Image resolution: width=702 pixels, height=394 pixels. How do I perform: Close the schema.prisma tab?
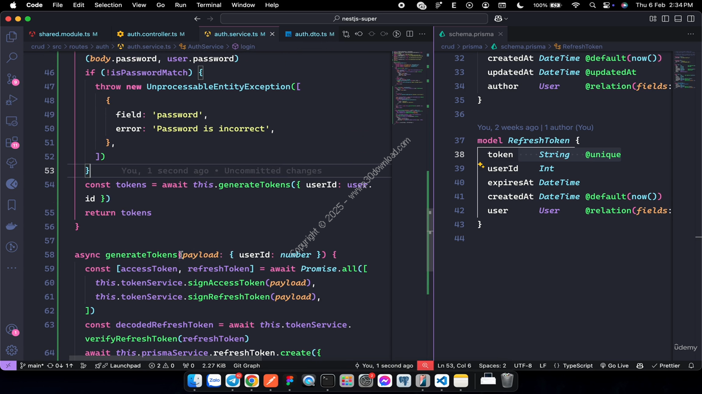click(500, 34)
